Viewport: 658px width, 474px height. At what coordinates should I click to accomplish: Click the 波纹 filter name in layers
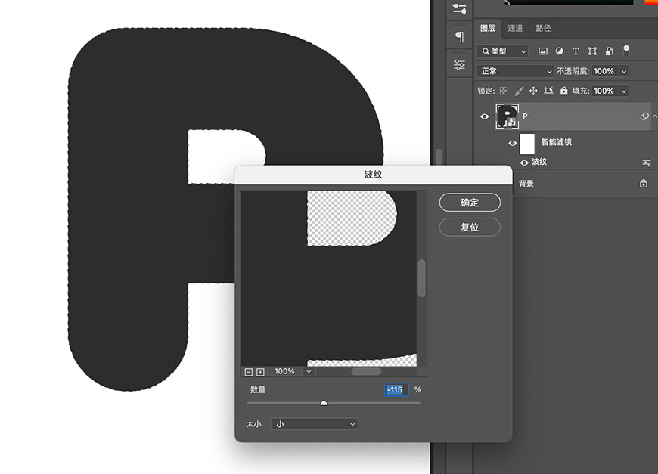click(x=539, y=162)
